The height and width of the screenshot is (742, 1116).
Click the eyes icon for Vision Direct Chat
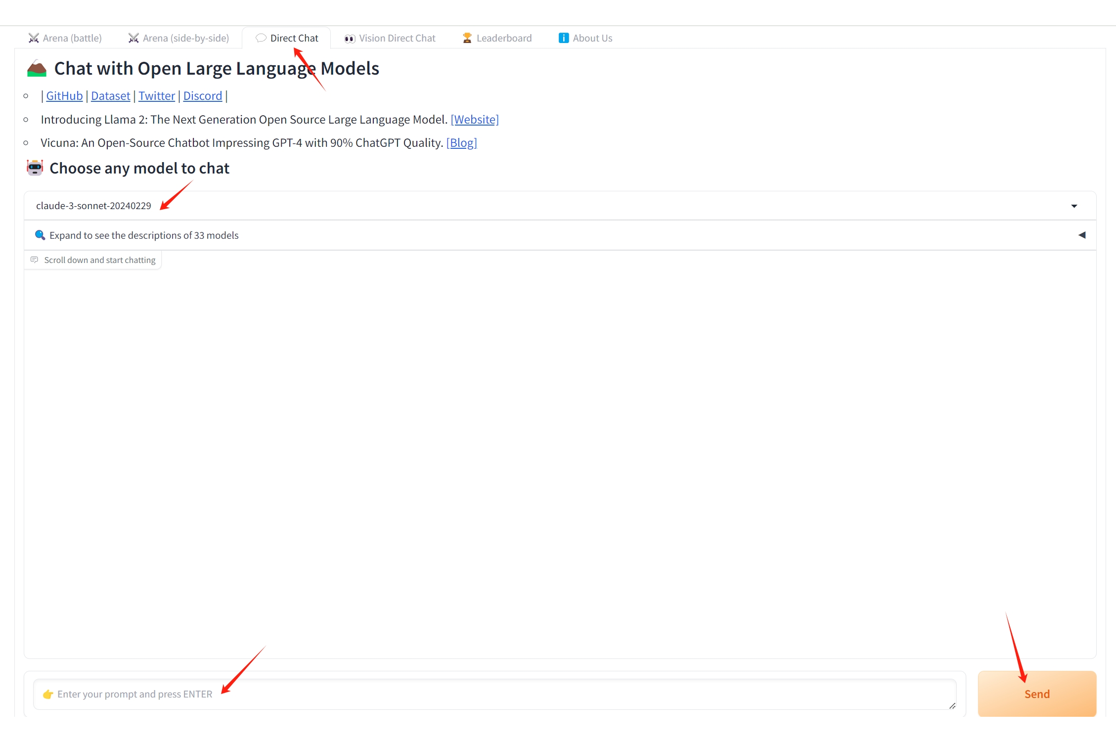click(x=350, y=39)
